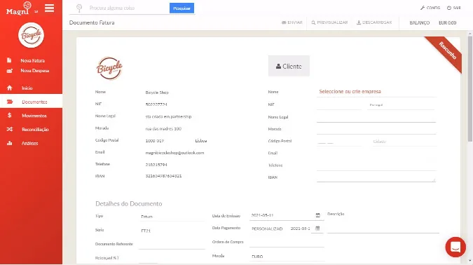Open the Moeda EURO dropdown
The width and height of the screenshot is (473, 265).
point(287,257)
